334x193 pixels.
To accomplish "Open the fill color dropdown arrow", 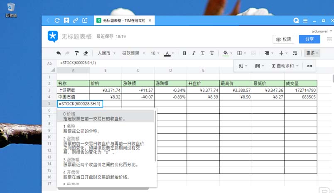I will tap(231, 53).
